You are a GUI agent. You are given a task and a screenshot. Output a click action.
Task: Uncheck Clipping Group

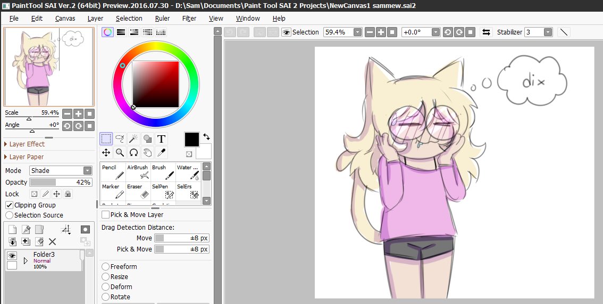[x=9, y=205]
